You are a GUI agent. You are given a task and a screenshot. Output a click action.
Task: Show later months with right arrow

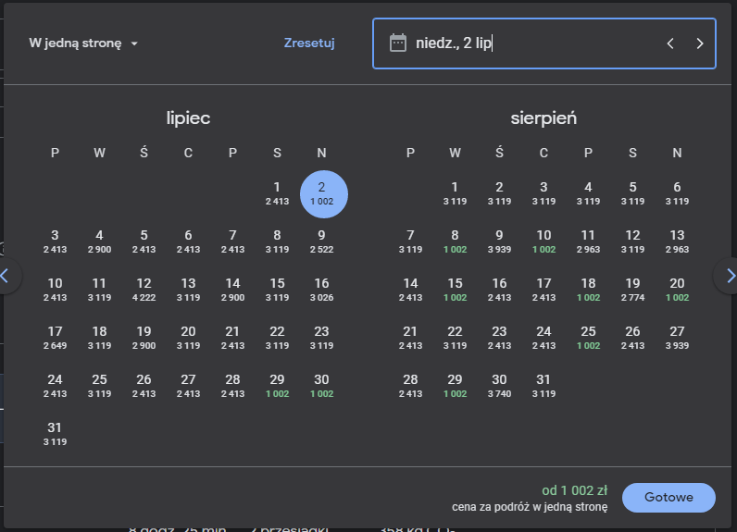click(729, 276)
